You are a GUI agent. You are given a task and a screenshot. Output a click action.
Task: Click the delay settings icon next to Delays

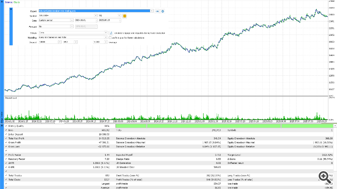(111, 33)
